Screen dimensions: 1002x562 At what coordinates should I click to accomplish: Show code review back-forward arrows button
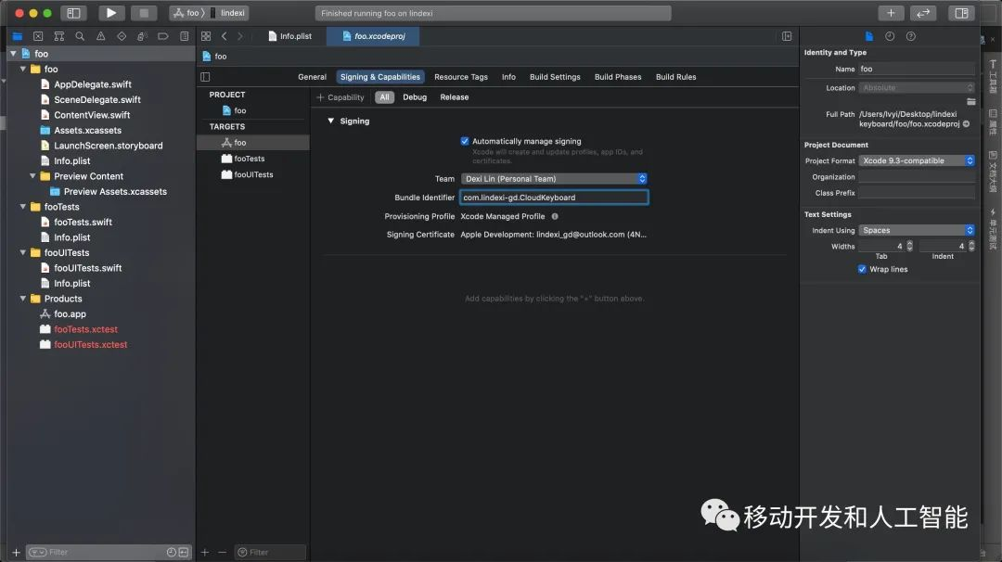tap(923, 13)
